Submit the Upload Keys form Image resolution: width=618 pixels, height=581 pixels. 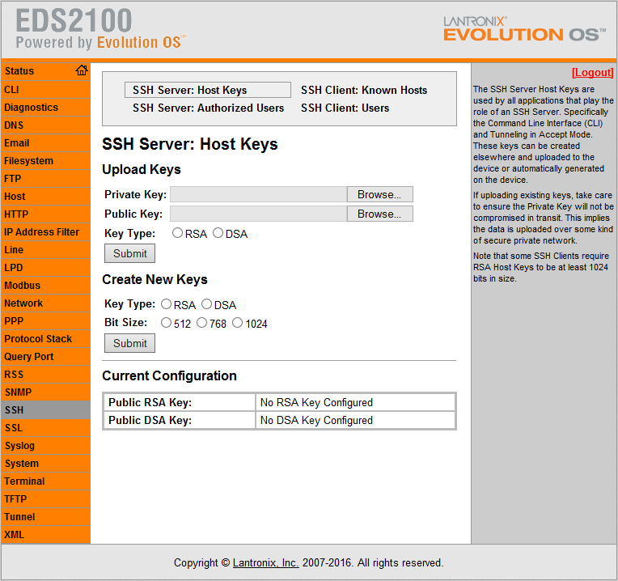(x=129, y=253)
